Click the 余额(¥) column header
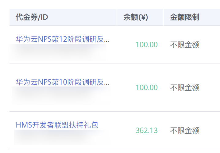Viewport: 220px width, 153px height. tap(136, 17)
